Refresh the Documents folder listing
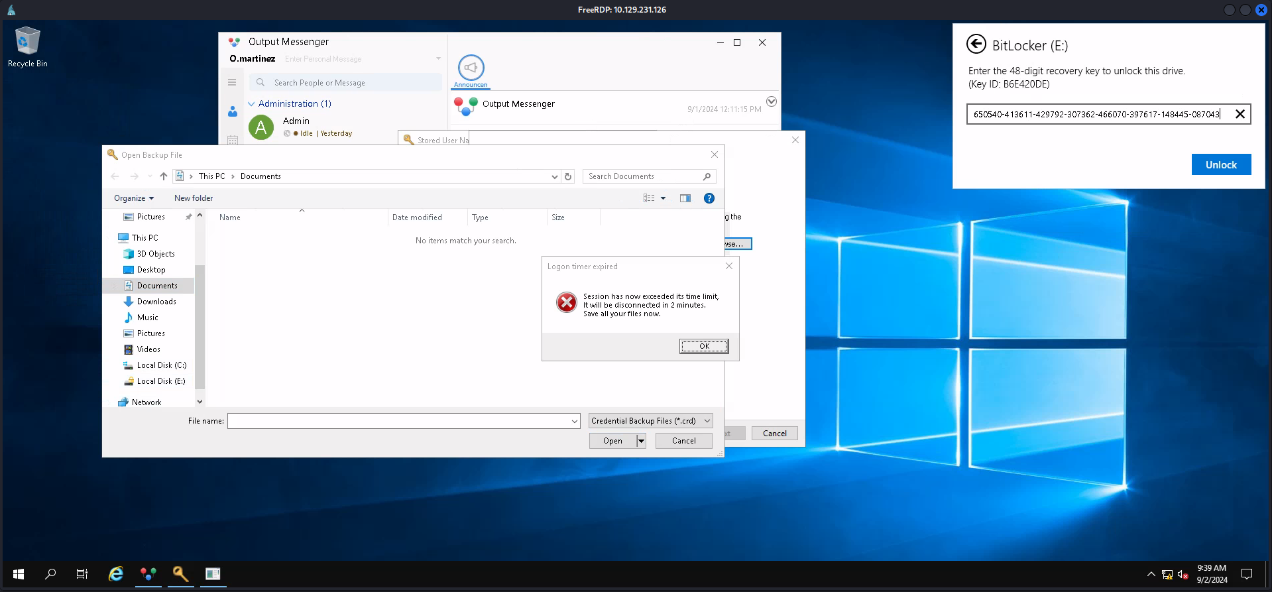The width and height of the screenshot is (1272, 592). click(x=568, y=176)
